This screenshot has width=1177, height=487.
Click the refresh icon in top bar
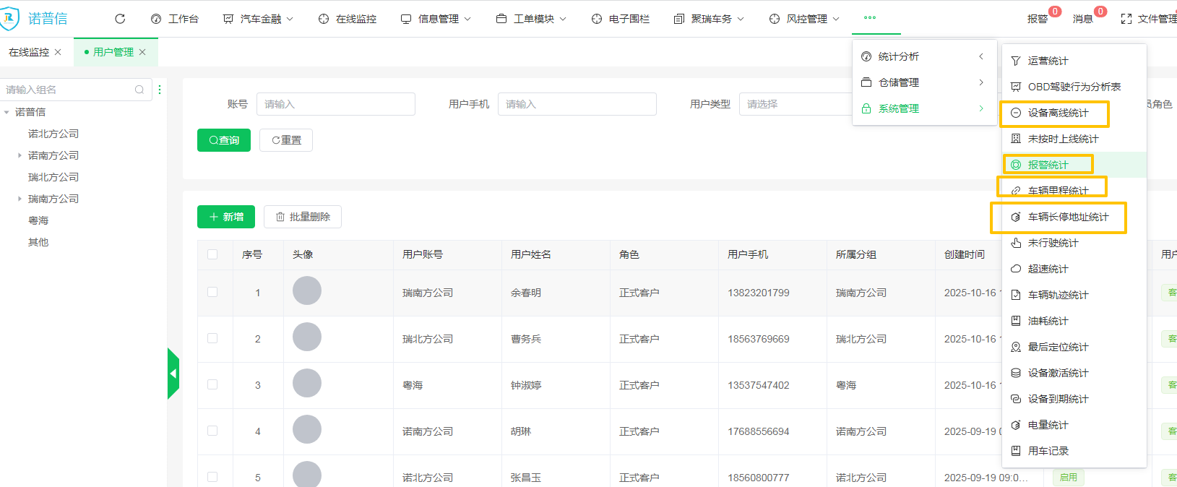[120, 19]
